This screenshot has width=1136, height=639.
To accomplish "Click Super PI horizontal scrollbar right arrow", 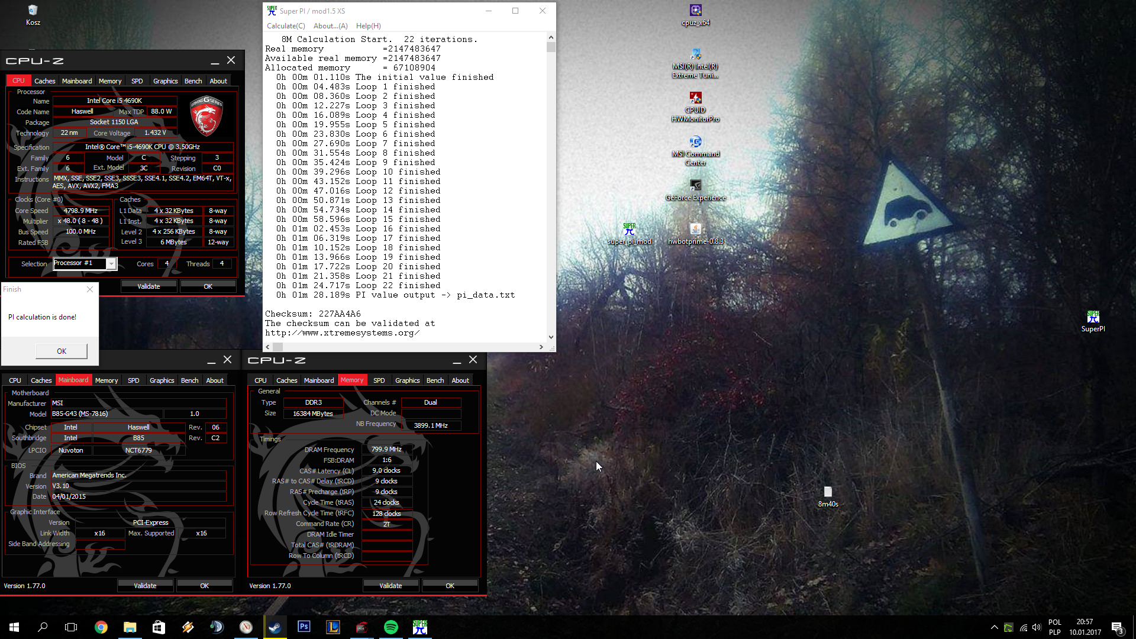I will [x=541, y=347].
